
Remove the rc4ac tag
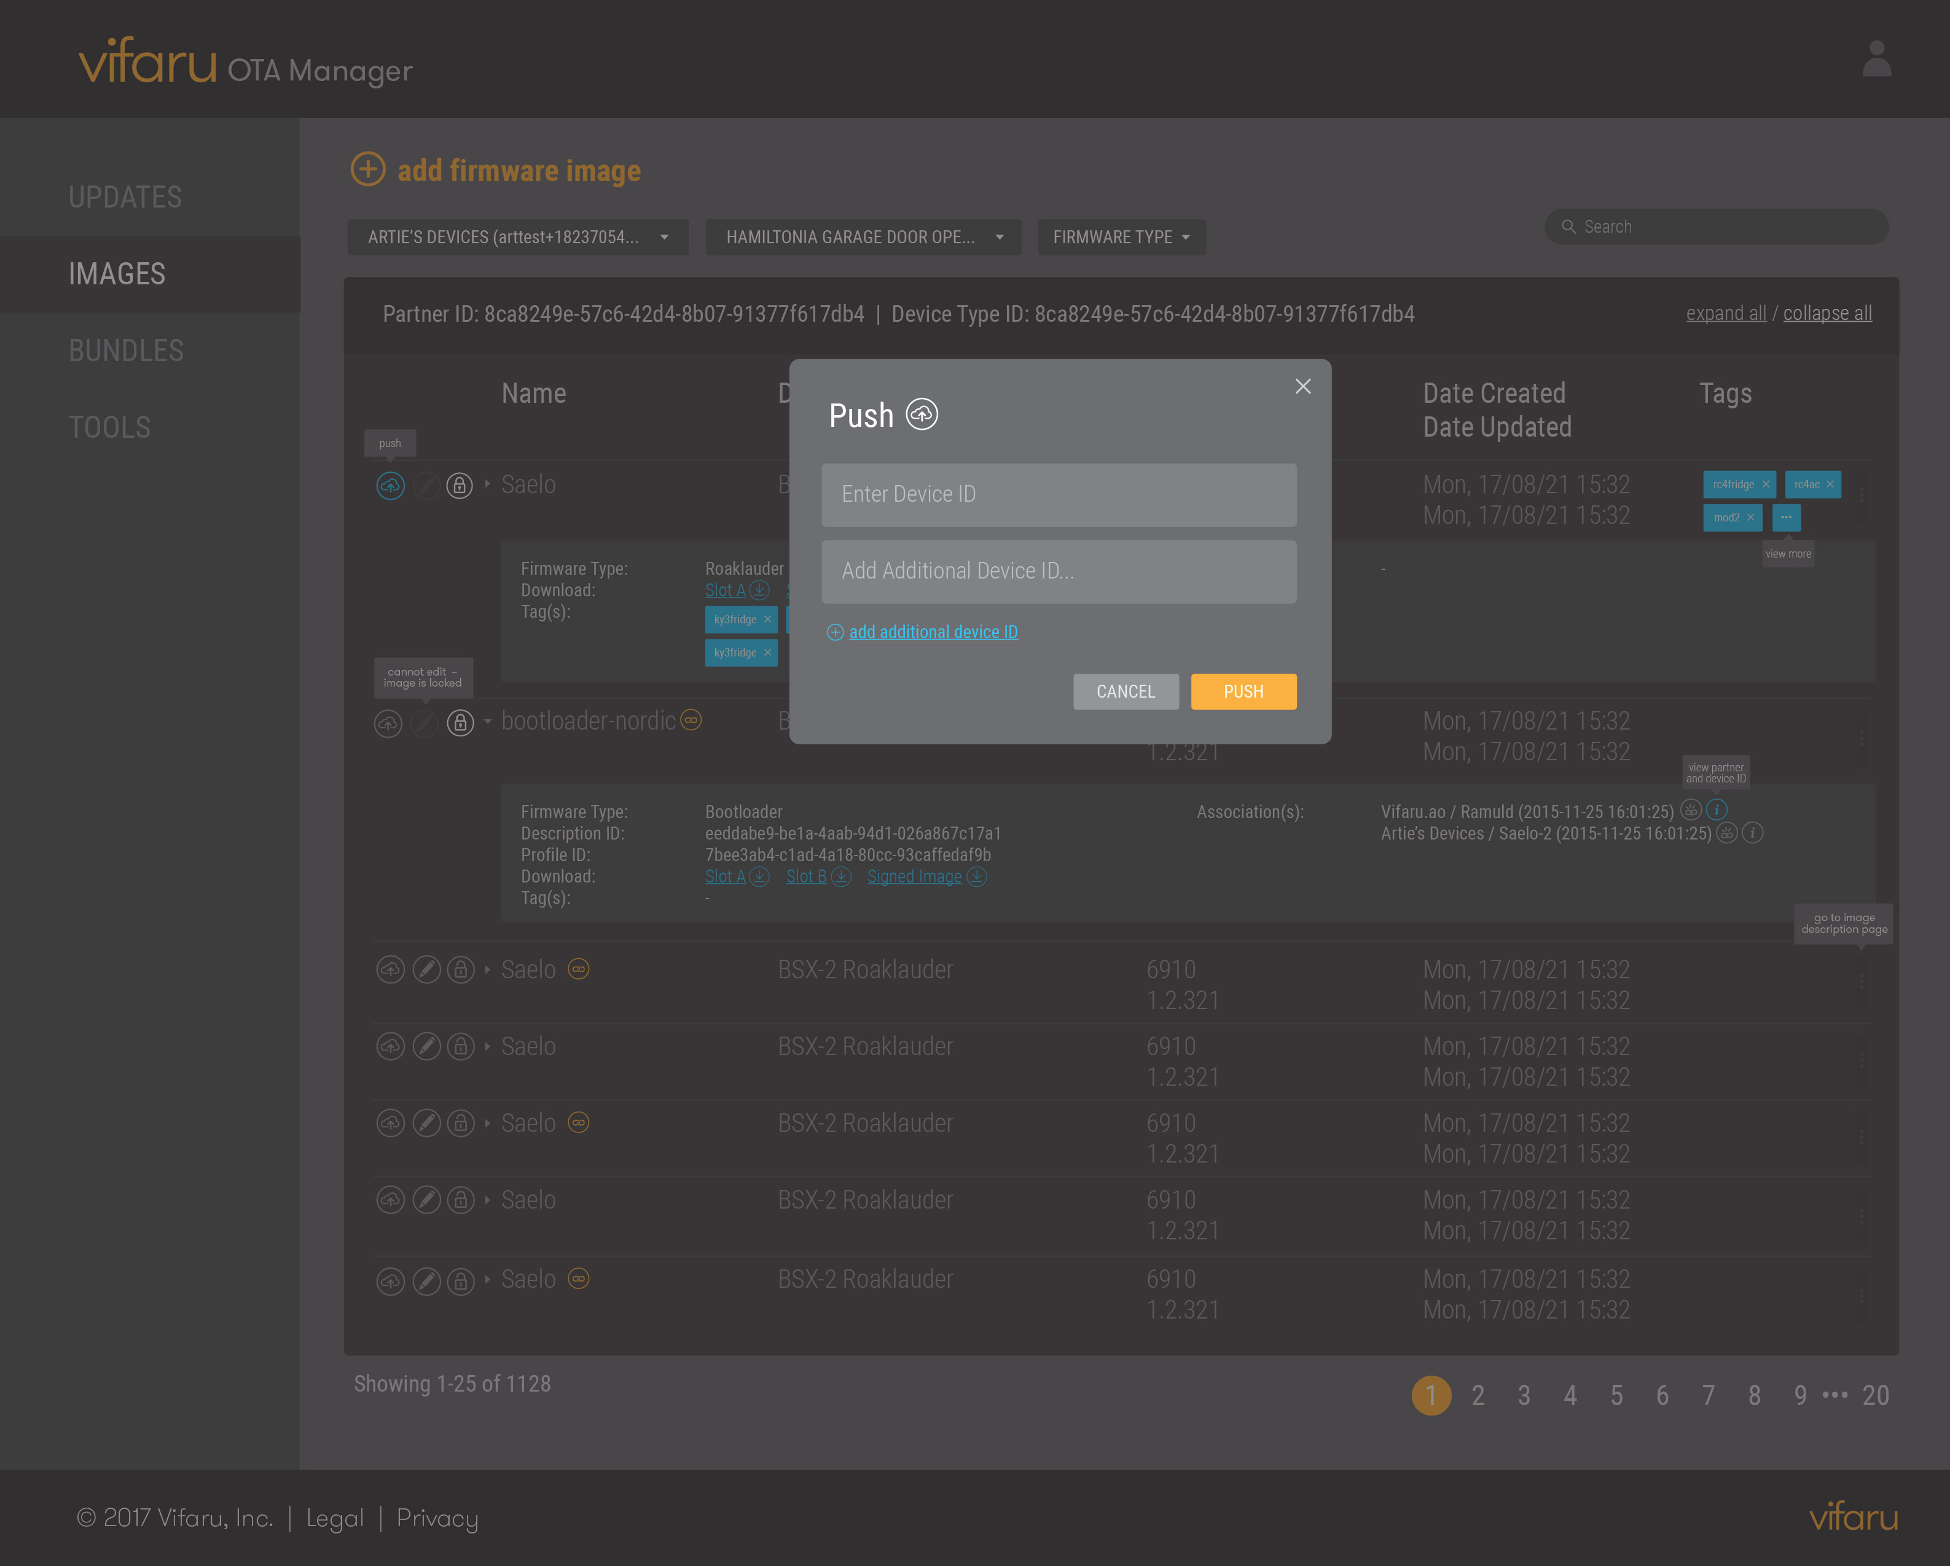tap(1829, 485)
